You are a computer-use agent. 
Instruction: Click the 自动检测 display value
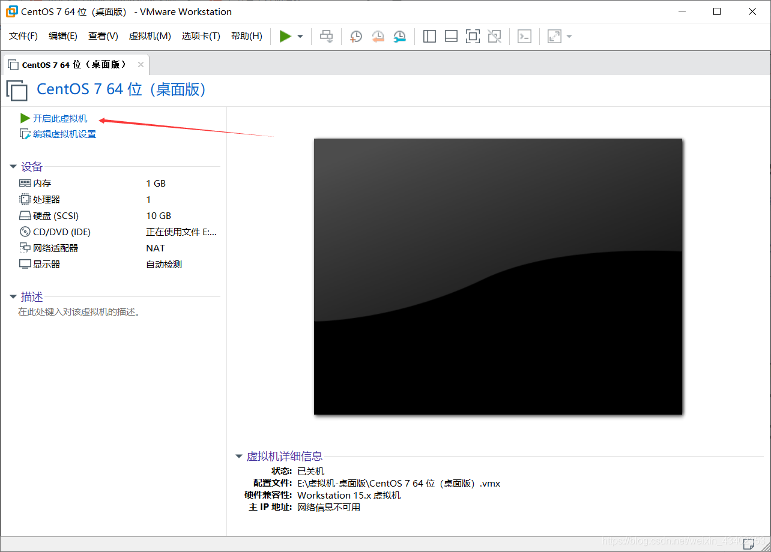[164, 265]
